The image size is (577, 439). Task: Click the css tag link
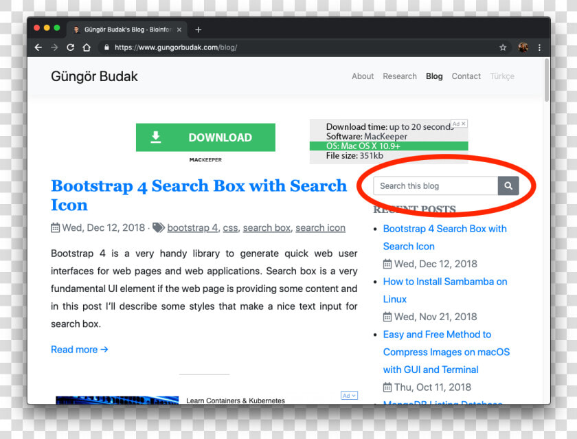[230, 228]
